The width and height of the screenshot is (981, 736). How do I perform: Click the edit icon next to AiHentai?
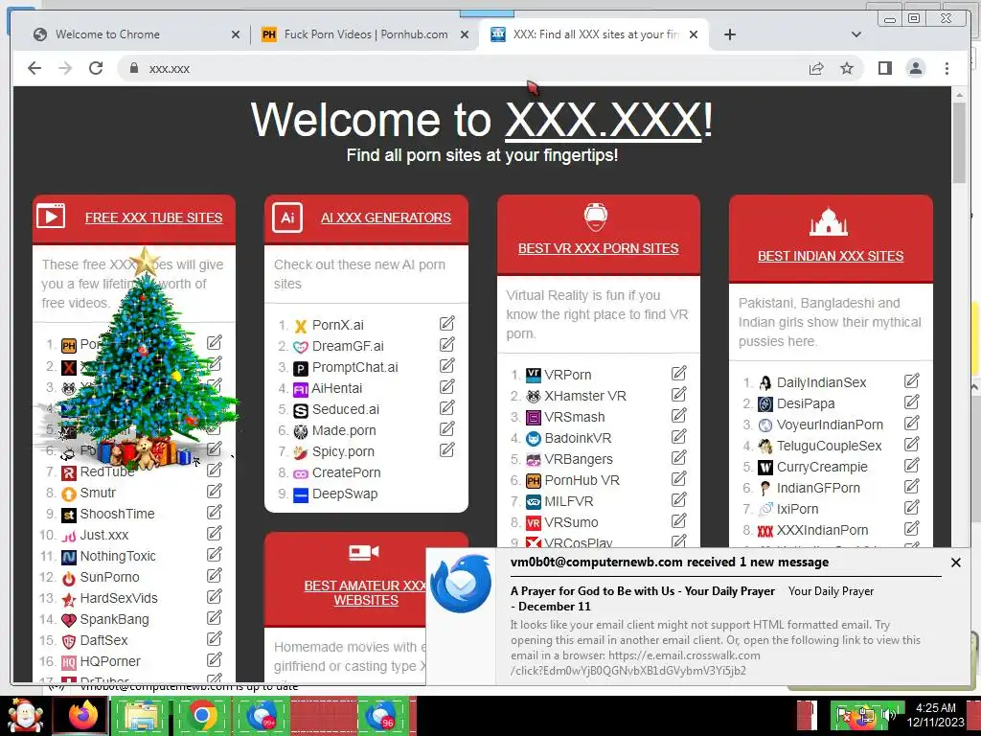pyautogui.click(x=446, y=387)
